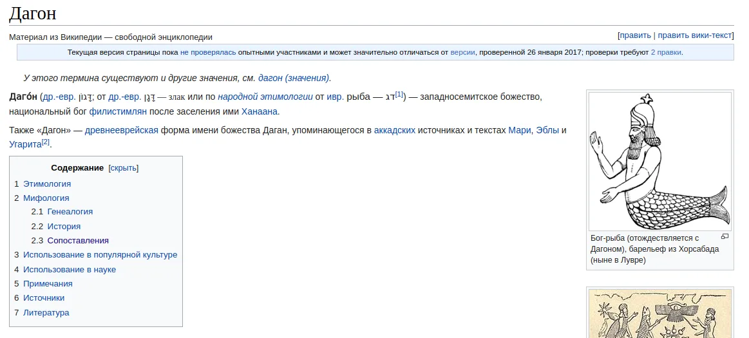This screenshot has width=749, height=338.
Task: Open the "Мари" link
Action: coord(519,130)
